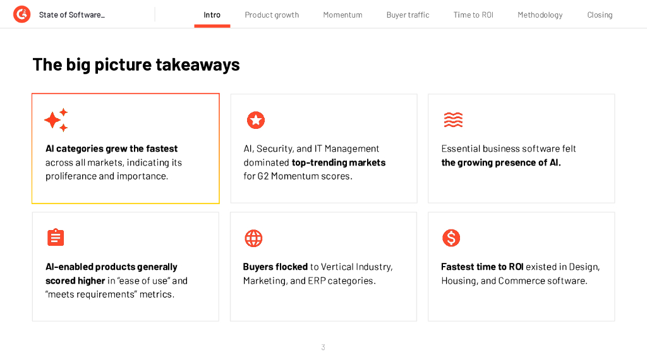Image resolution: width=647 pixels, height=364 pixels.
Task: Go to the Momentum section
Action: (342, 15)
